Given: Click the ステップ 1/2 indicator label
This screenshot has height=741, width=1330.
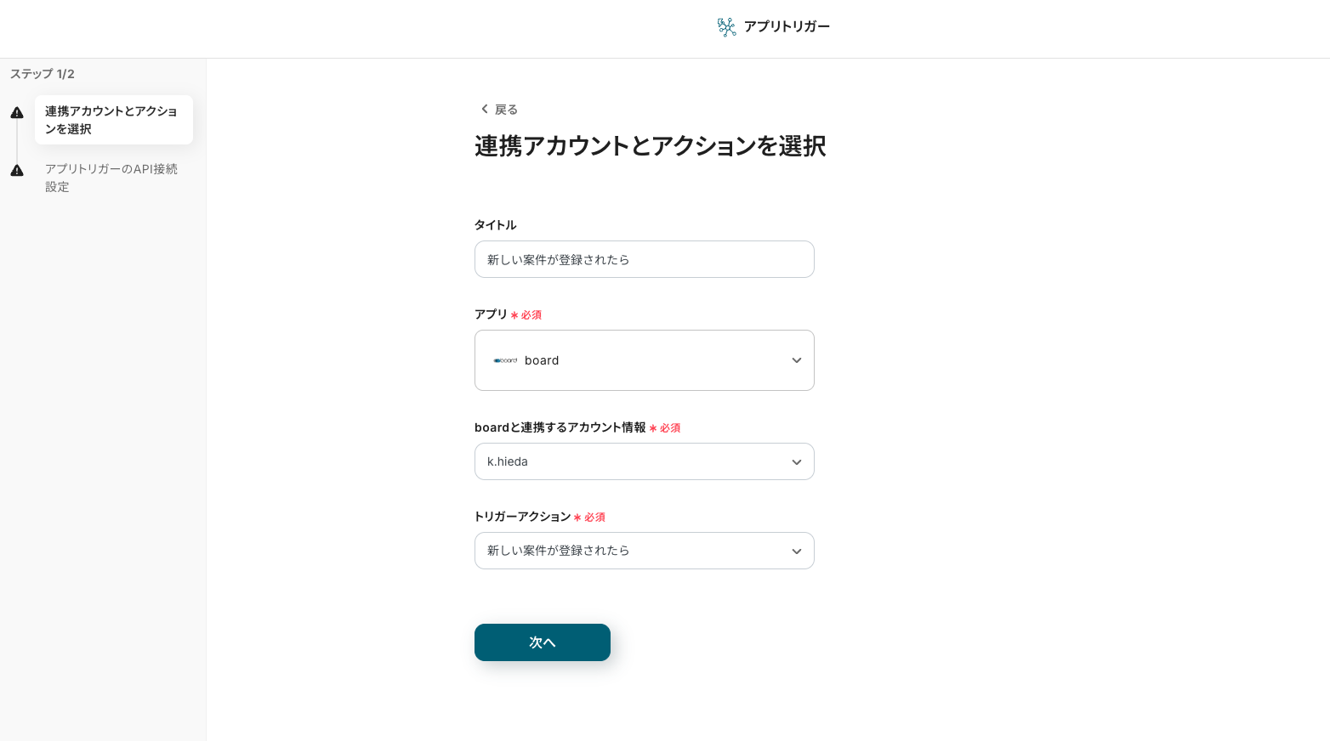Looking at the screenshot, I should pos(43,74).
